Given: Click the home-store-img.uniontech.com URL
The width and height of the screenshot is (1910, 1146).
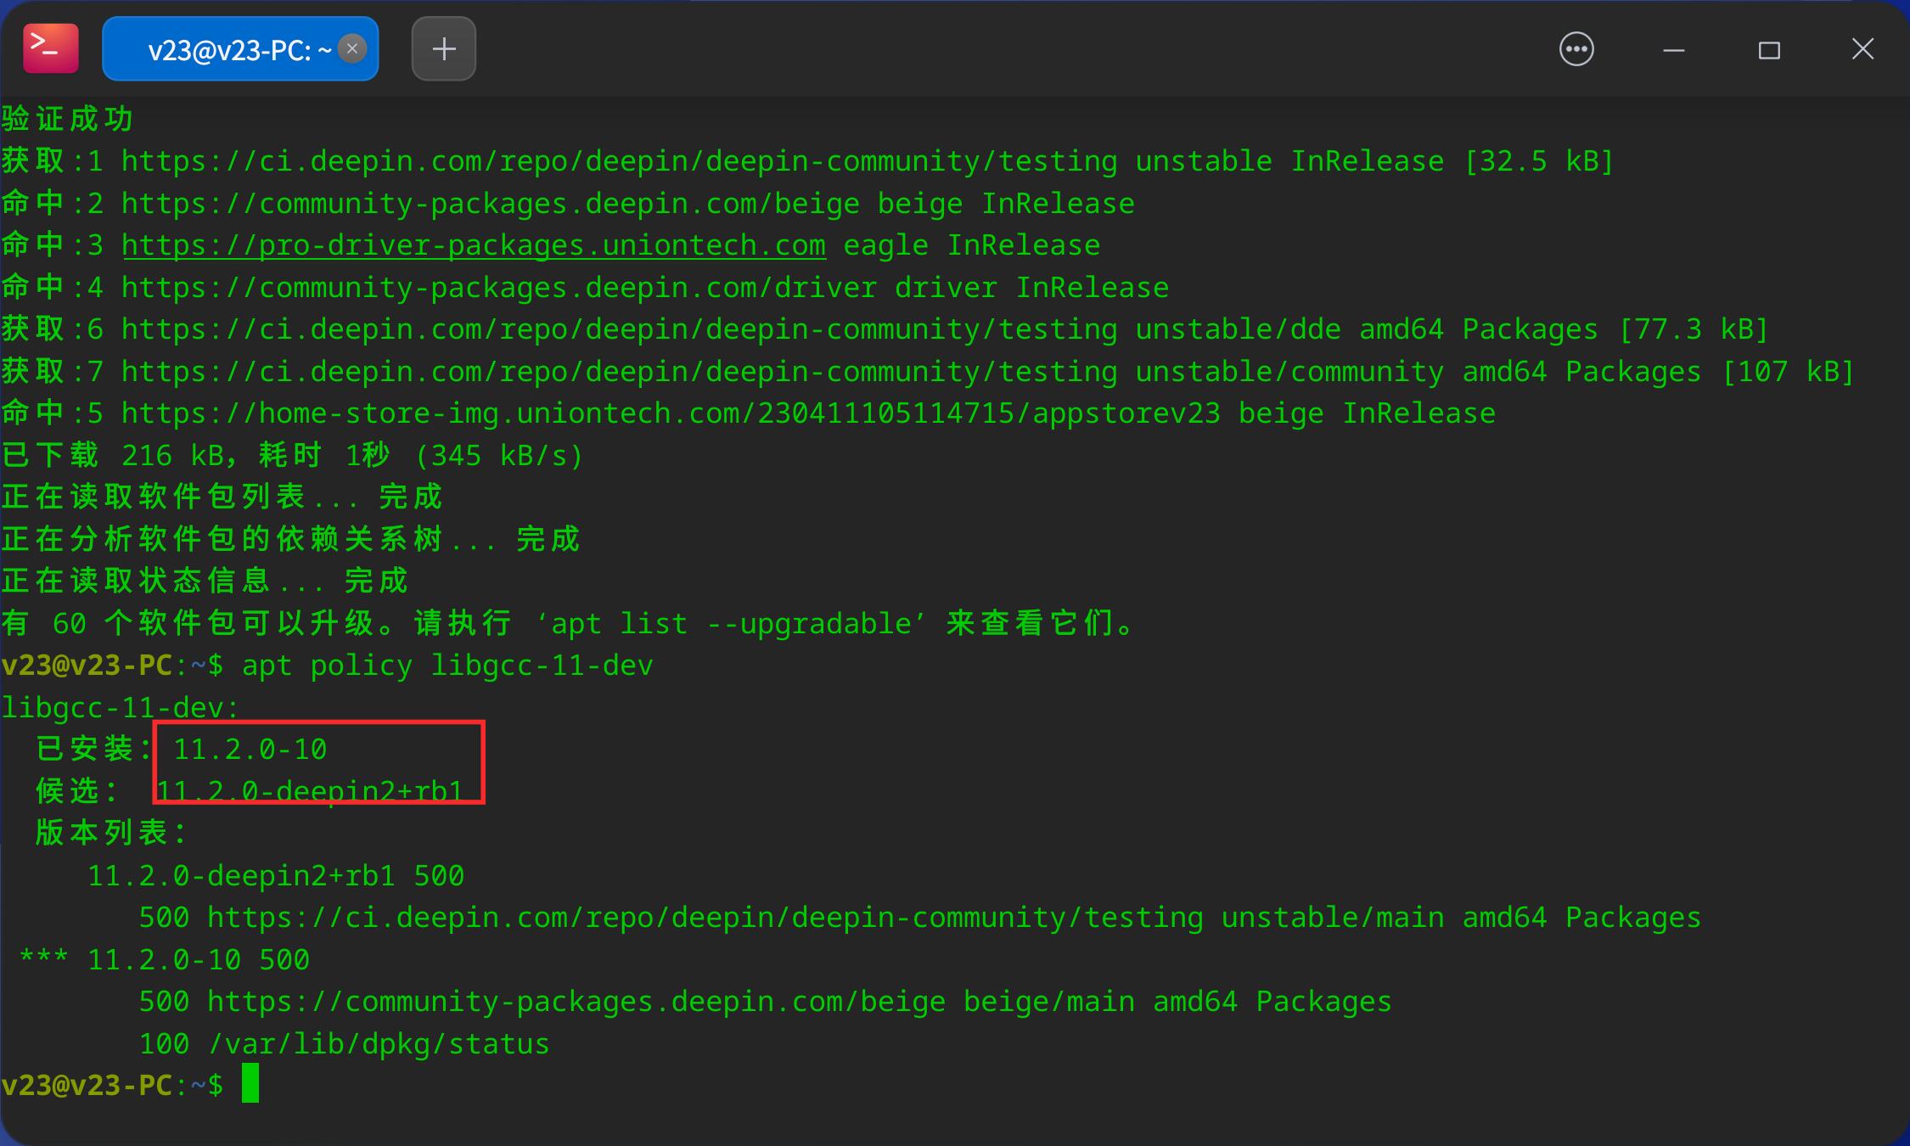Looking at the screenshot, I should tap(594, 413).
